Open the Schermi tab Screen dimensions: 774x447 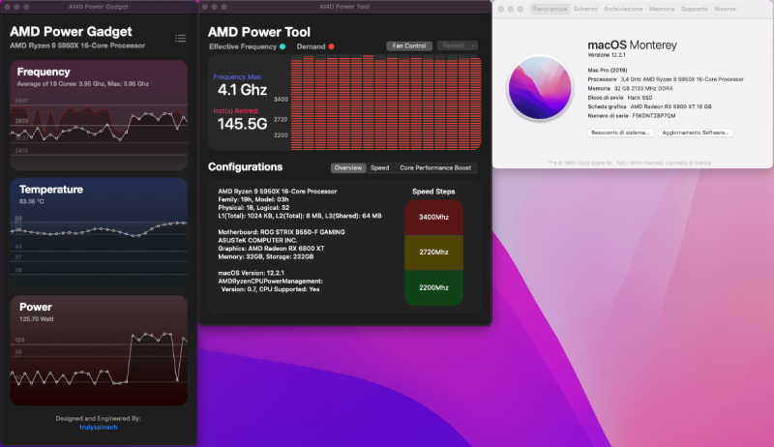click(585, 9)
